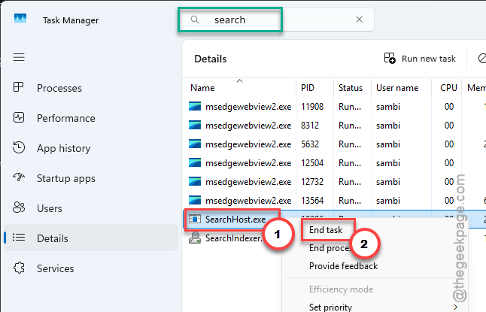Sort by Status column header

[x=351, y=88]
